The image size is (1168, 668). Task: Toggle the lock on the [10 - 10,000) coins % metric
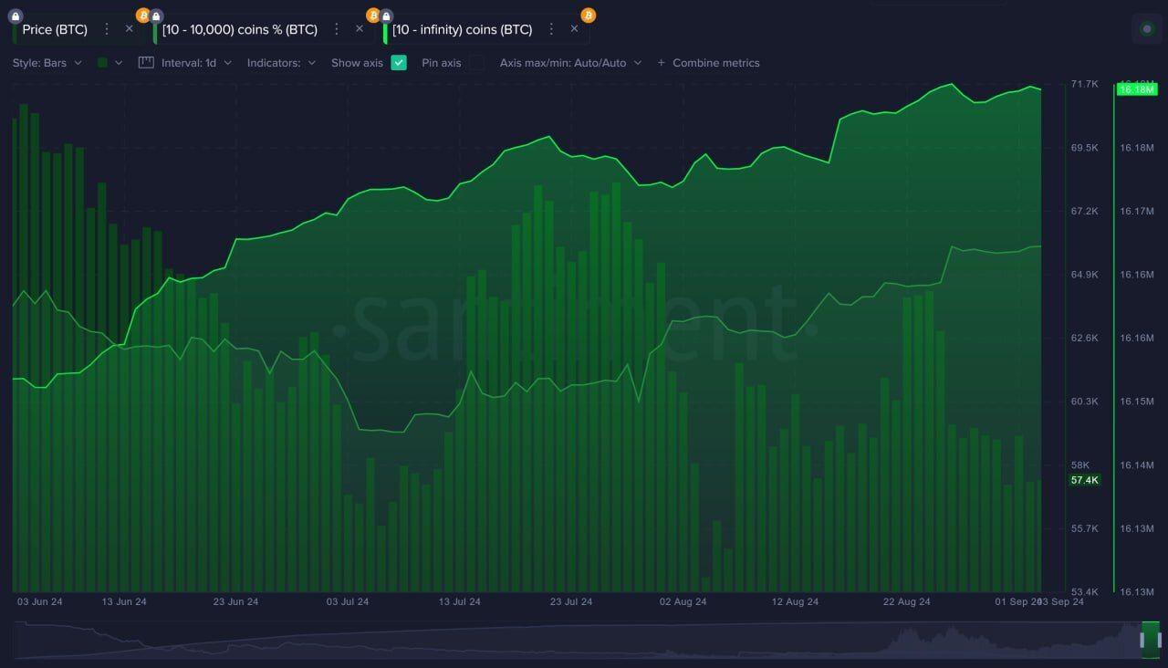click(157, 16)
